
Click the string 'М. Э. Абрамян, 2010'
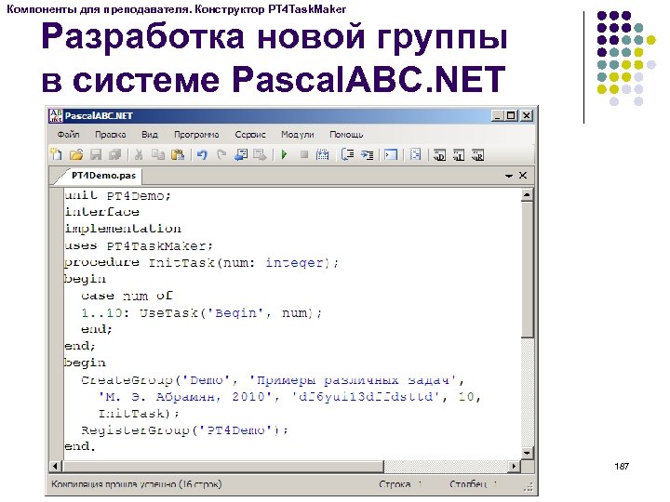point(185,397)
